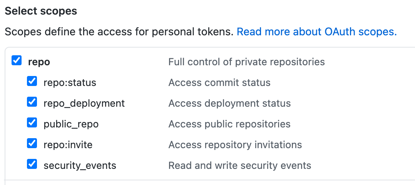Click the security_events scope label
415x185 pixels.
(80, 165)
